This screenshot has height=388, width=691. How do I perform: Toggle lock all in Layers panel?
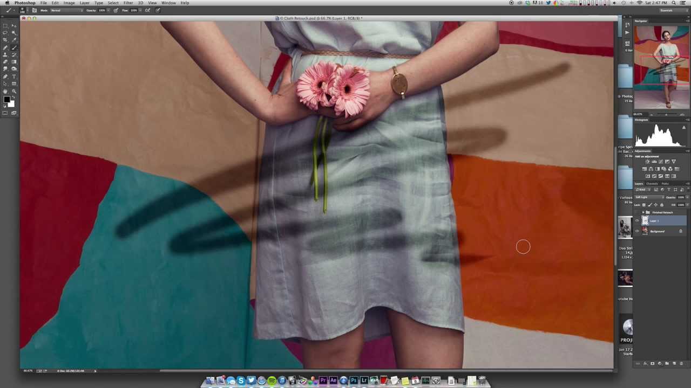click(662, 205)
